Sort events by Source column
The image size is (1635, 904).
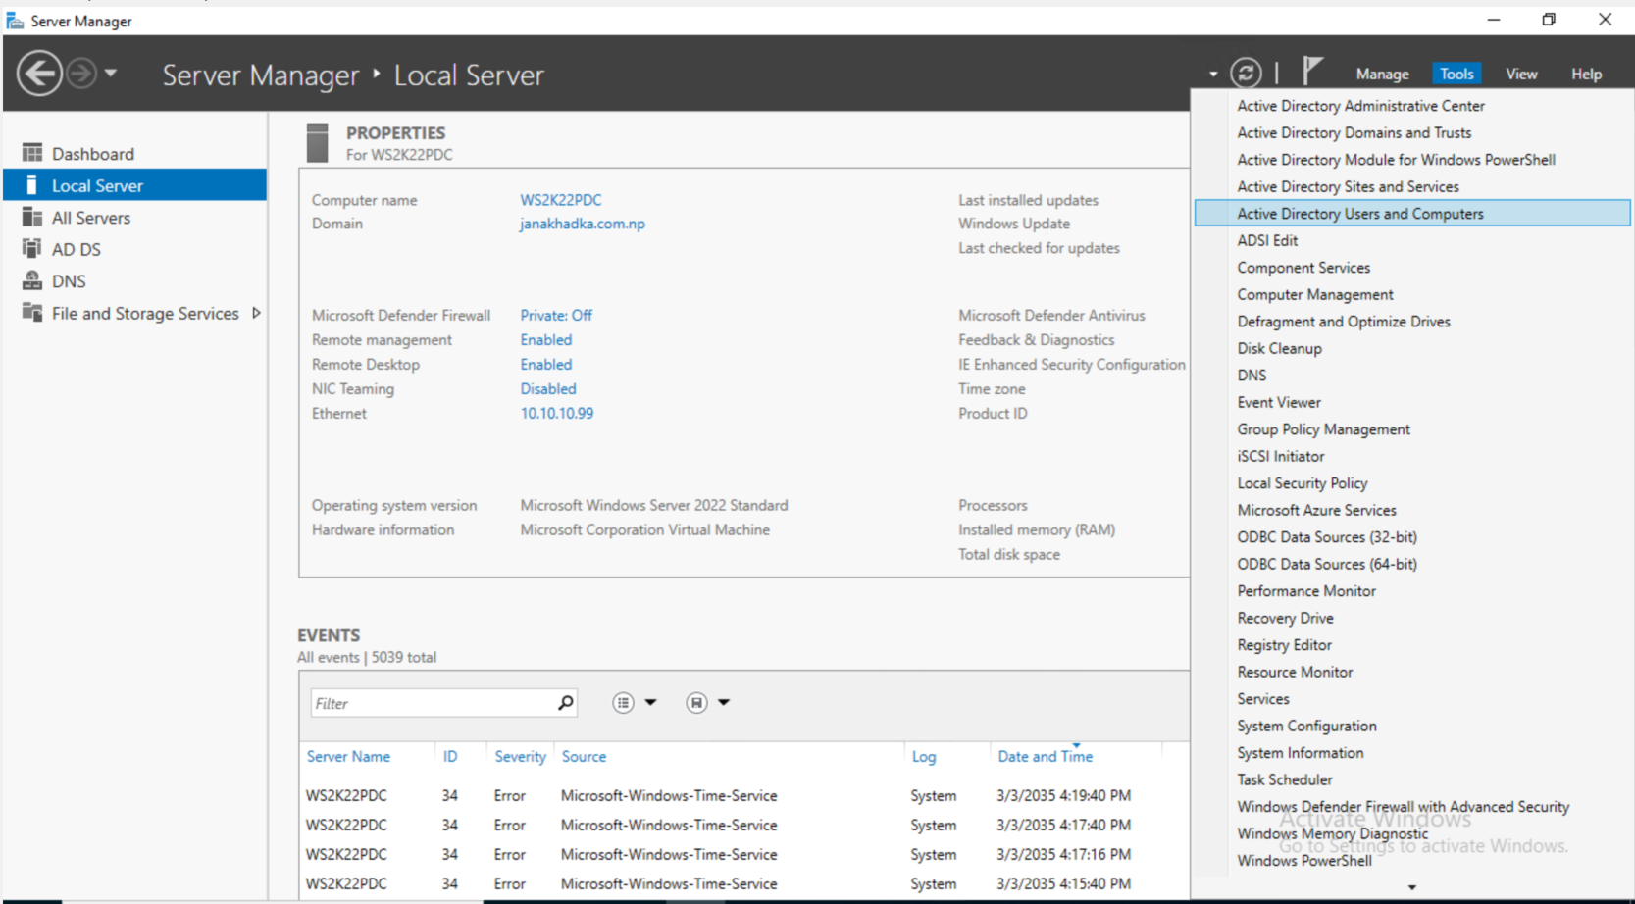(584, 757)
